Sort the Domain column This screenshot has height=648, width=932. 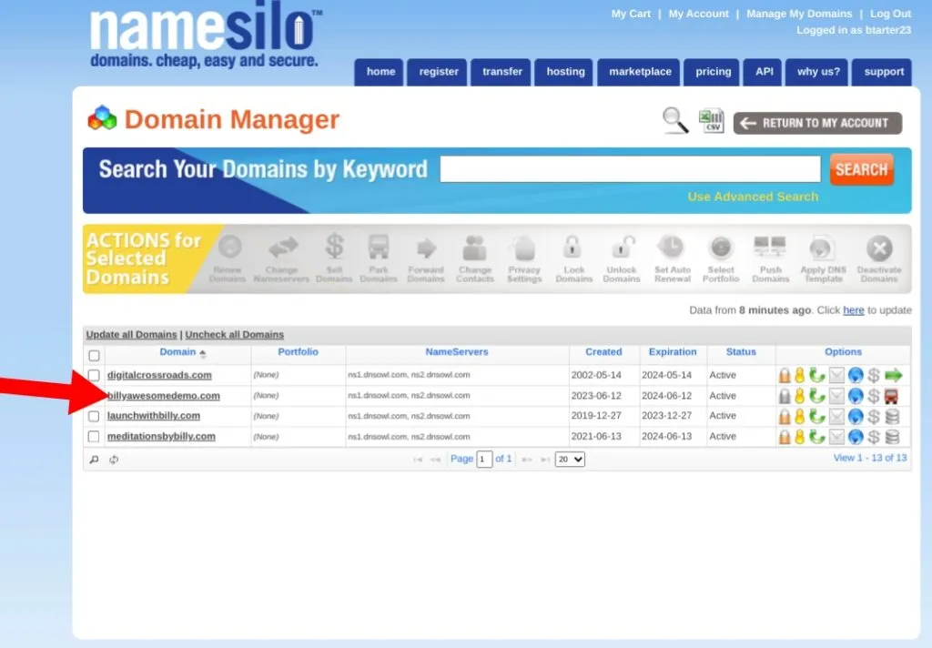177,352
